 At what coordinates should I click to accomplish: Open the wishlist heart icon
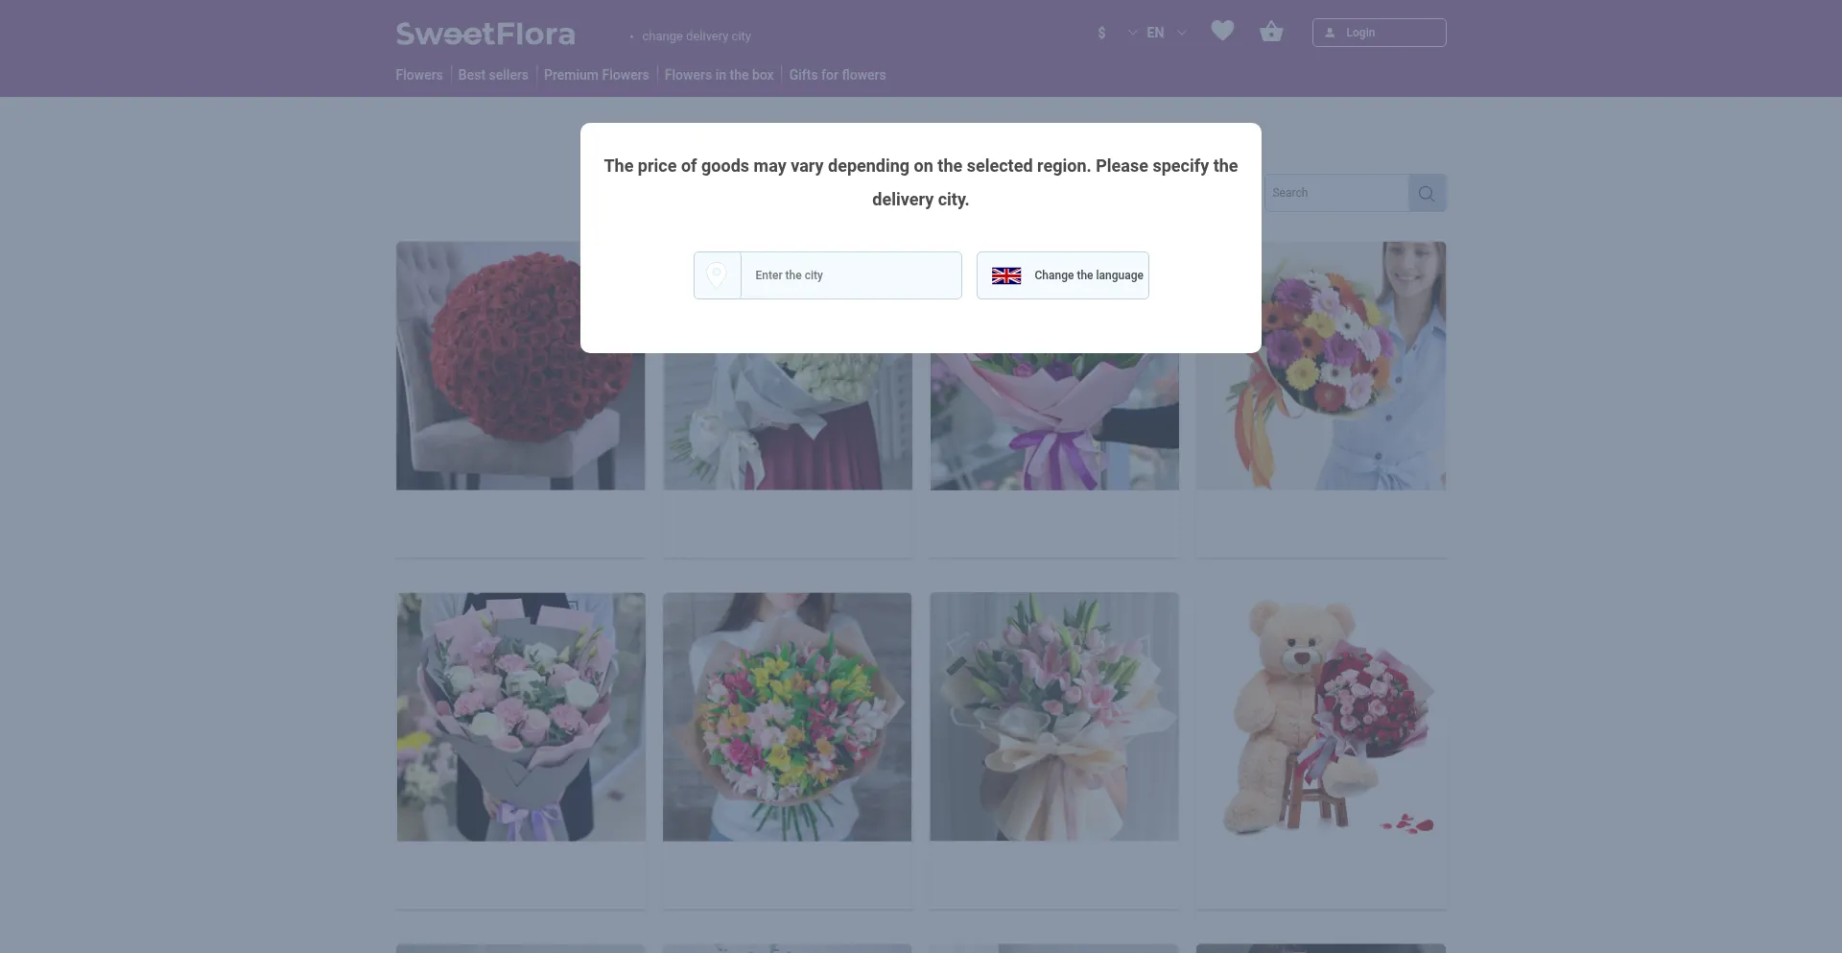(x=1222, y=31)
